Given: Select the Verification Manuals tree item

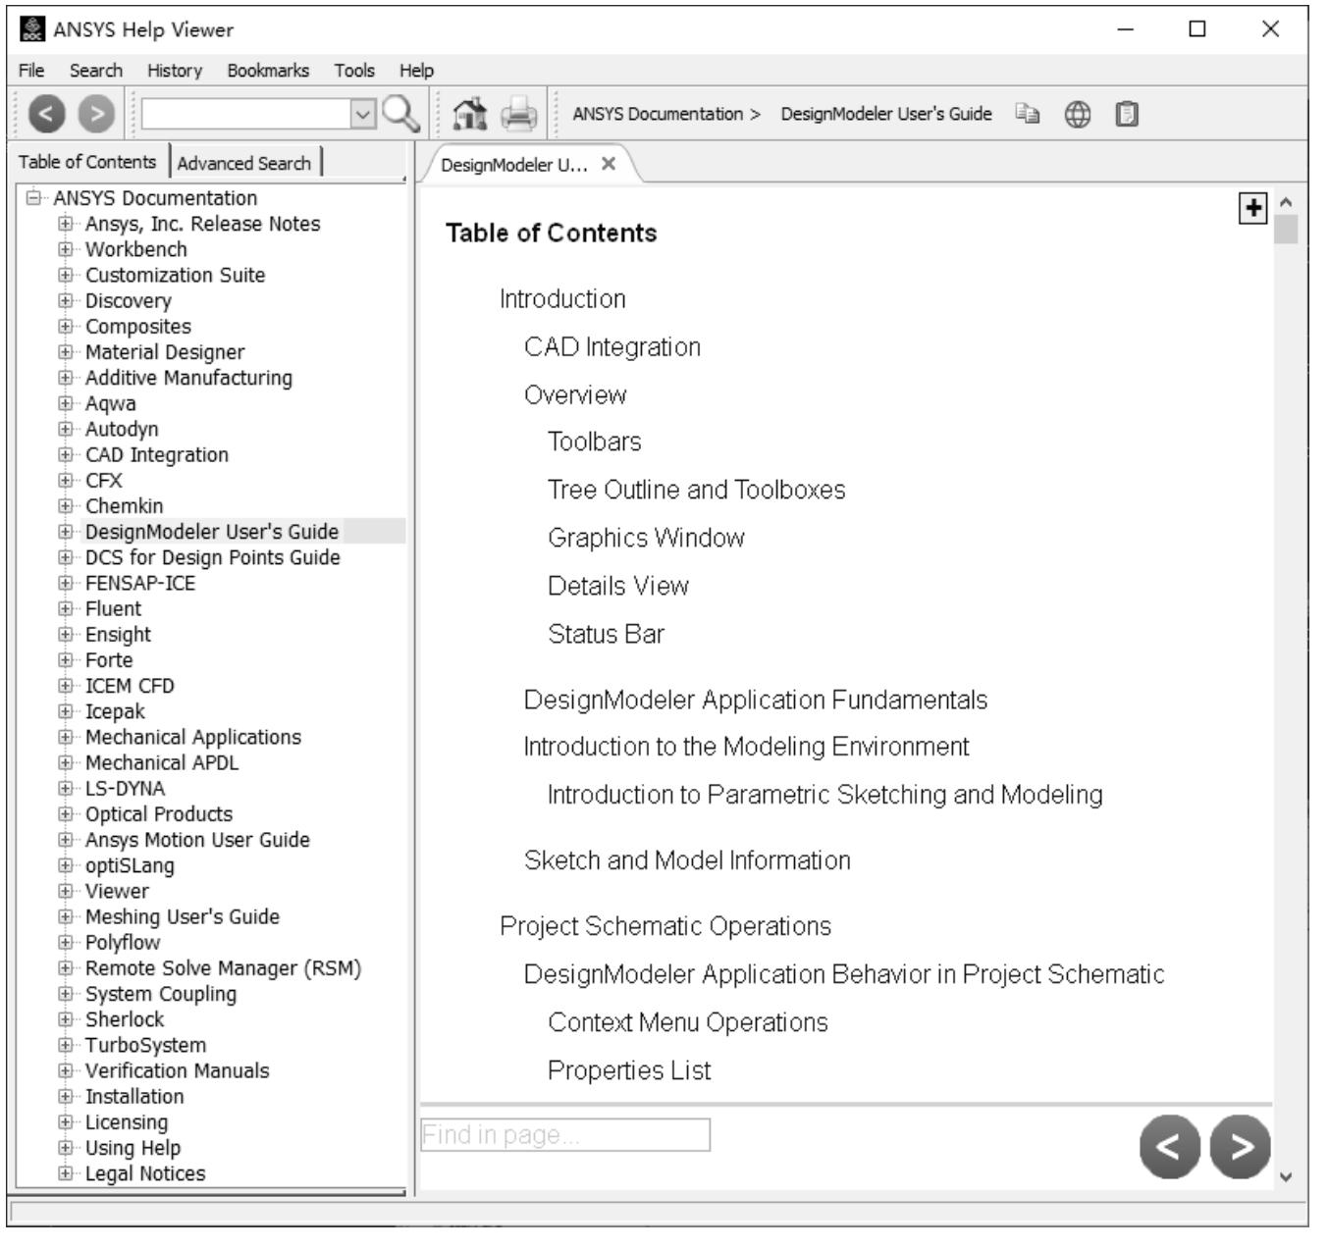Looking at the screenshot, I should (x=177, y=1070).
